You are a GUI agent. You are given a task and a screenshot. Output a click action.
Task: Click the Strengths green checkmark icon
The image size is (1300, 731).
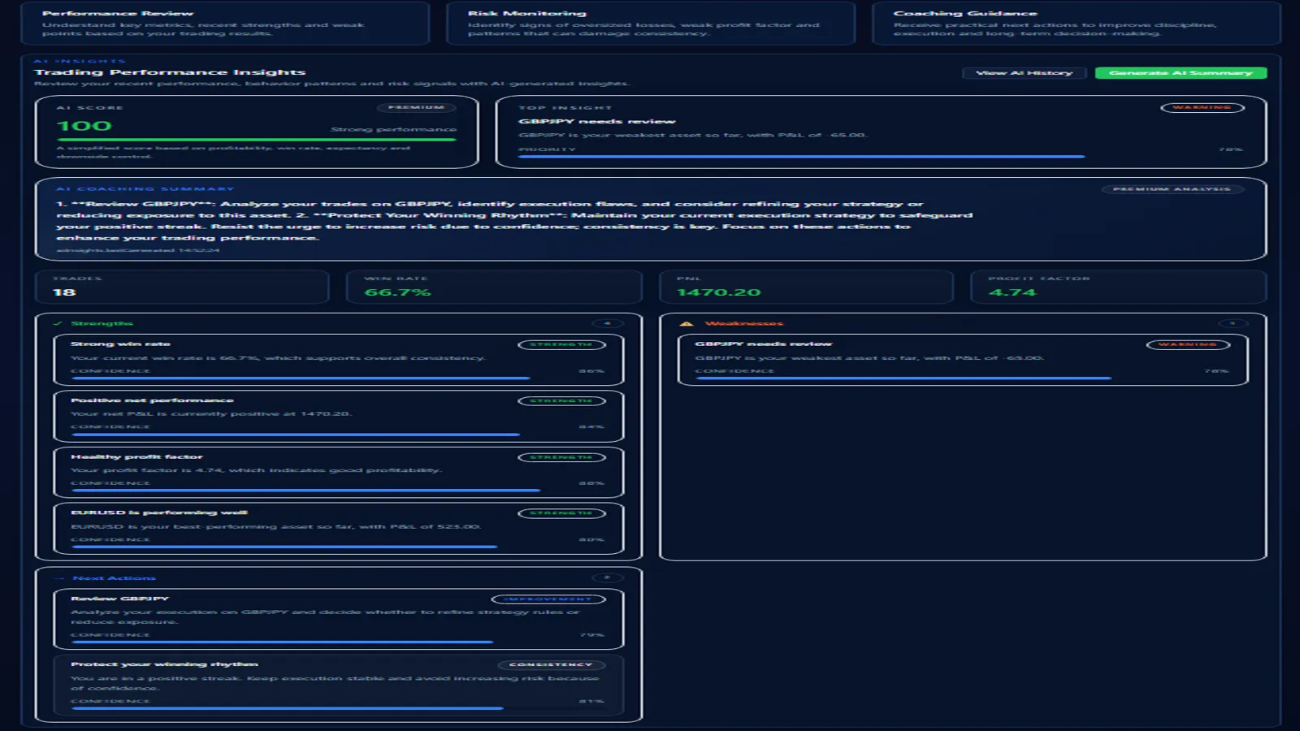(x=58, y=323)
